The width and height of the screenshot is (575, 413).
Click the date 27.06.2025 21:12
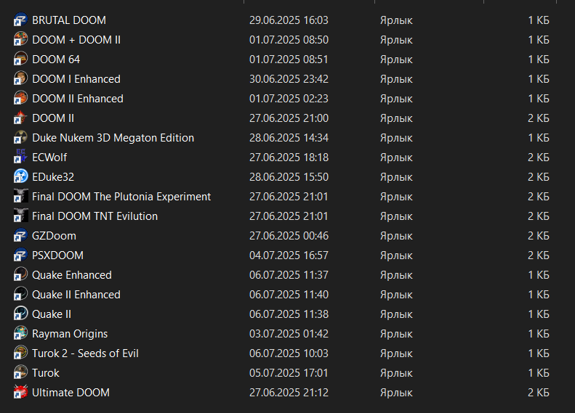[x=289, y=393]
